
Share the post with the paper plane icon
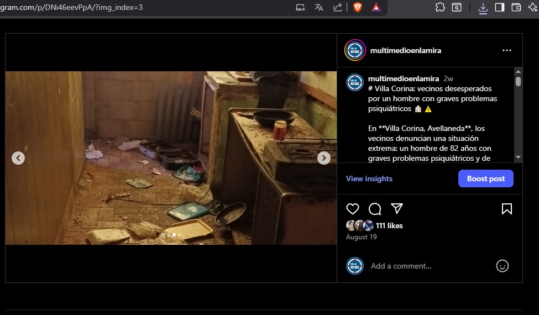(397, 208)
